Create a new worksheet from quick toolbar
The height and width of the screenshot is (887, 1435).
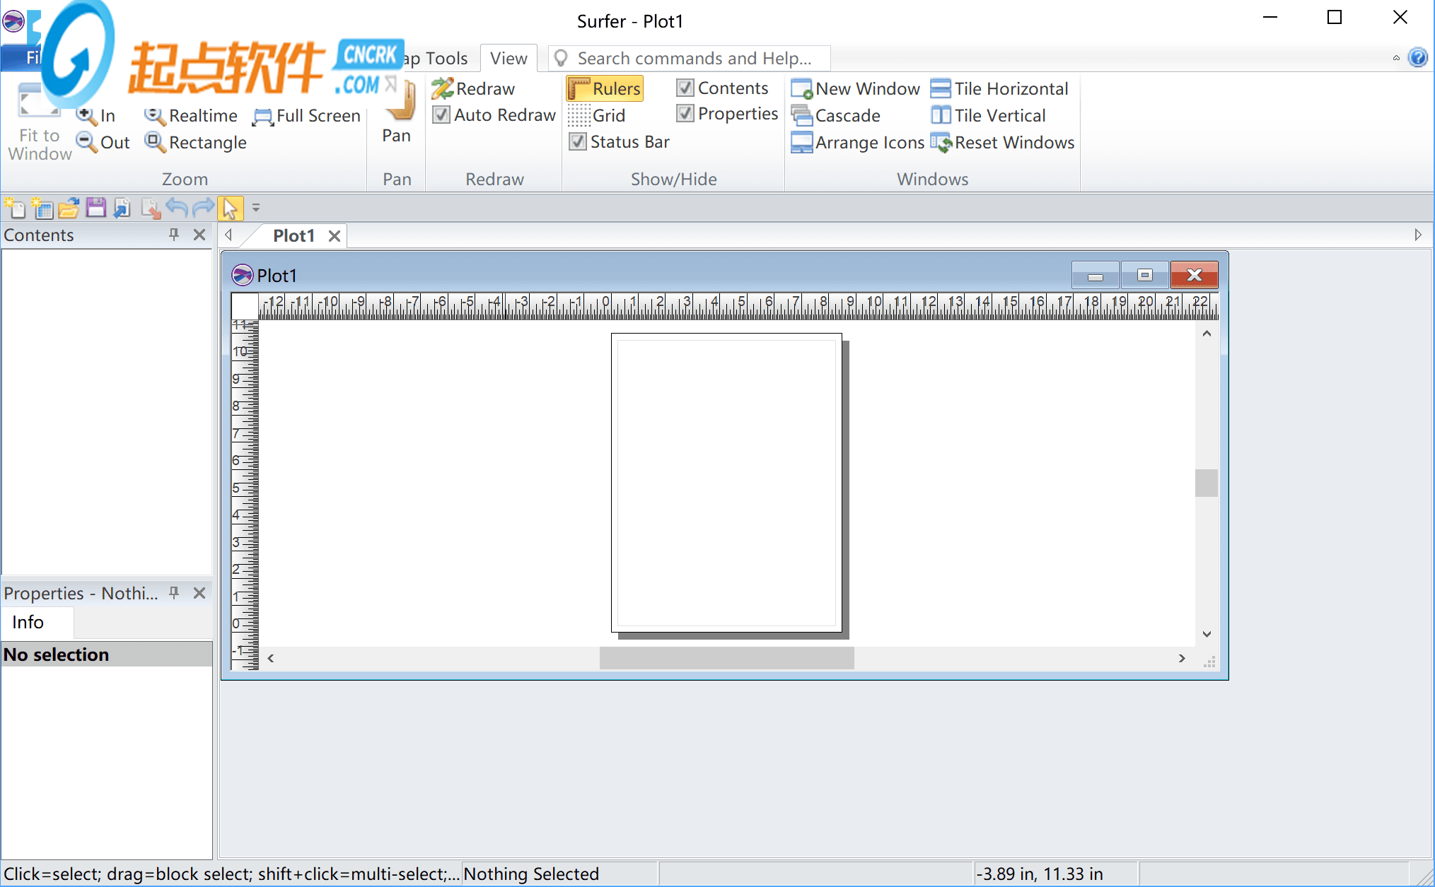(x=42, y=208)
